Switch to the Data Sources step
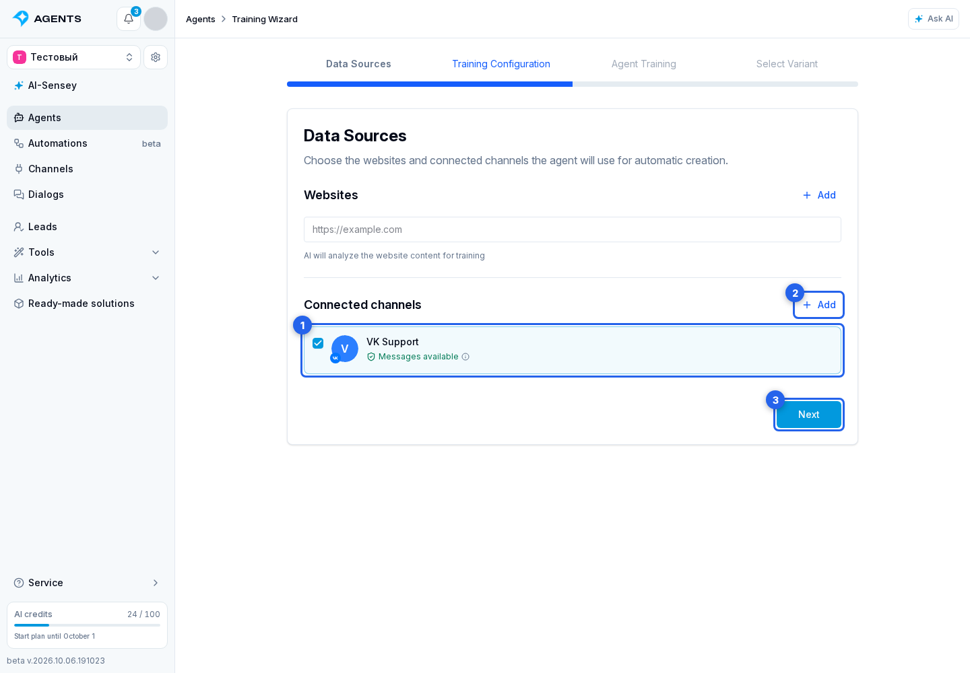This screenshot has width=970, height=673. (x=358, y=64)
